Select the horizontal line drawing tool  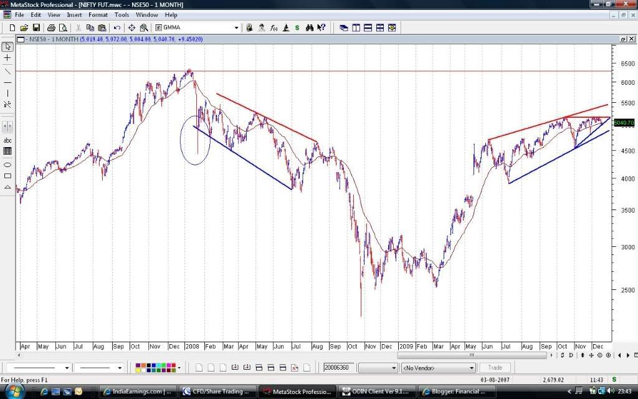7,82
